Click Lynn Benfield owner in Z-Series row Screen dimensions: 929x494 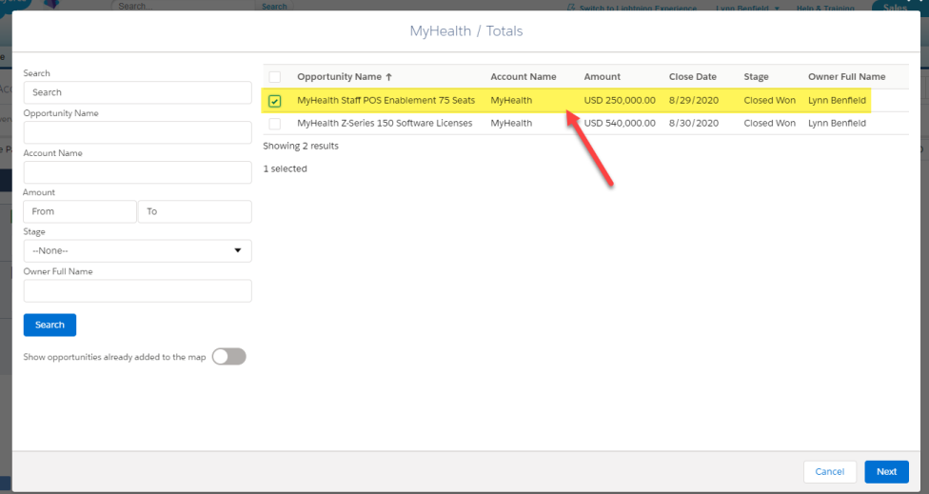click(x=837, y=123)
